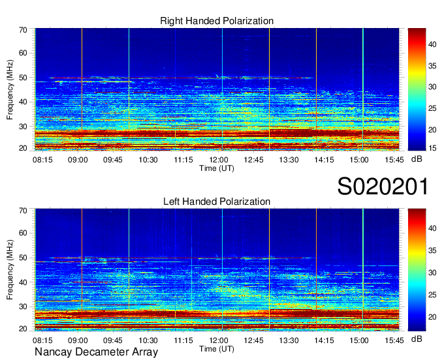
Task: Click "Time (UT)" label under Right Handed plot
Action: (217, 168)
